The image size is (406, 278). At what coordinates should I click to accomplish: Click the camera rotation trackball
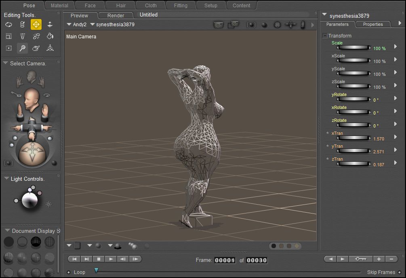32,153
